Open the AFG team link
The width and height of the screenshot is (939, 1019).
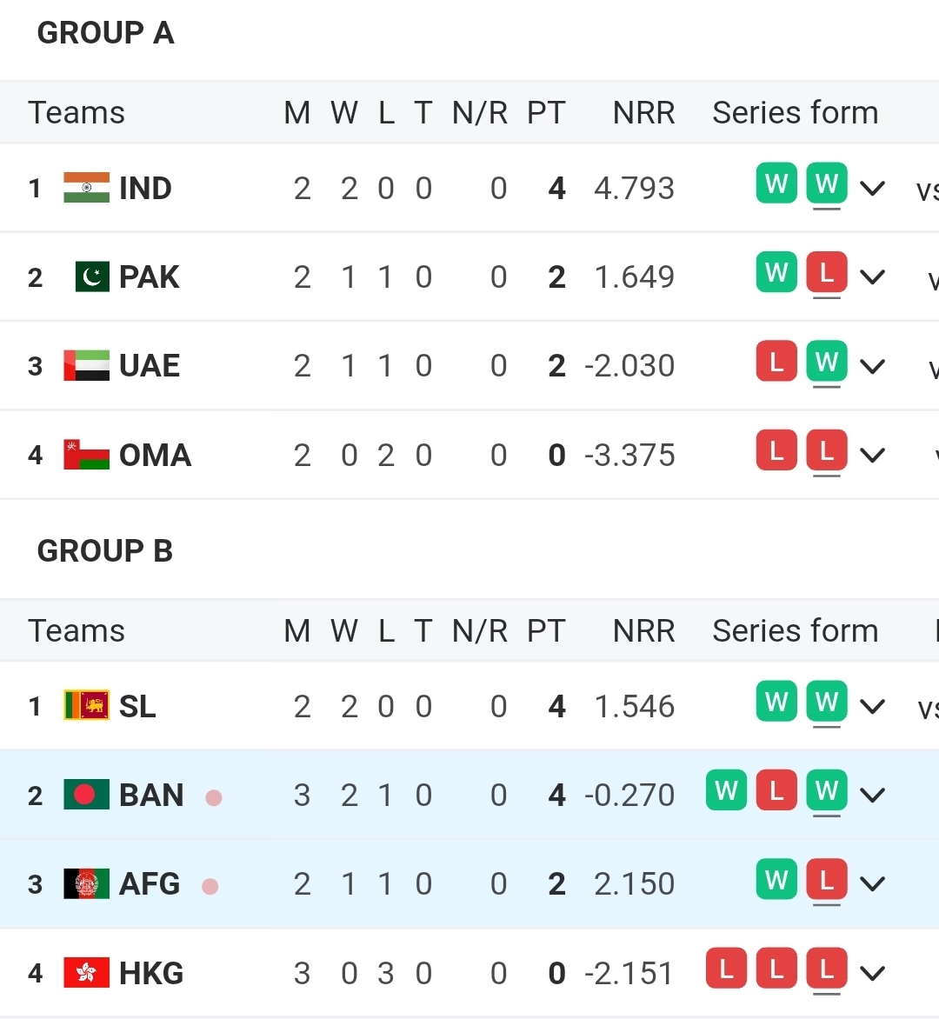click(150, 884)
